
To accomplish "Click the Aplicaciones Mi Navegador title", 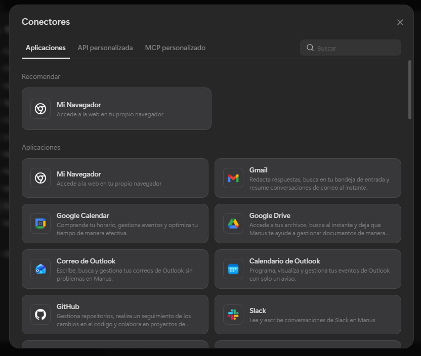I will tap(78, 174).
